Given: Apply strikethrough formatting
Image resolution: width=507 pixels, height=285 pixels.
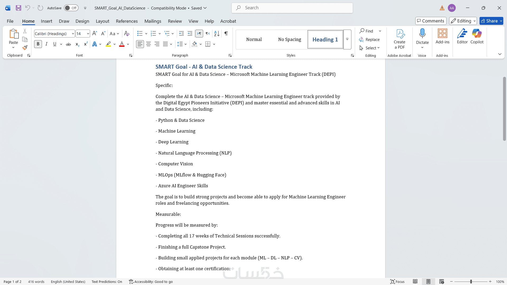Looking at the screenshot, I should 68,44.
